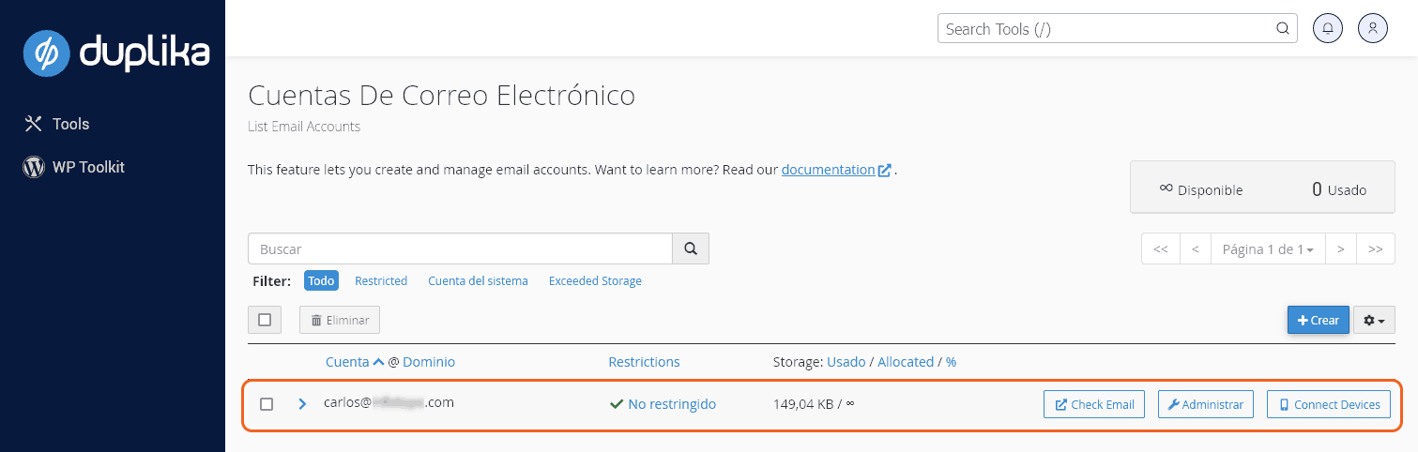Expand the carlos account row details
This screenshot has width=1418, height=452.
[x=302, y=404]
